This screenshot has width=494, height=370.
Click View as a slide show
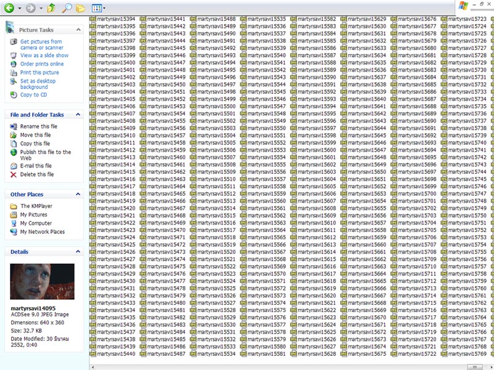coord(44,55)
